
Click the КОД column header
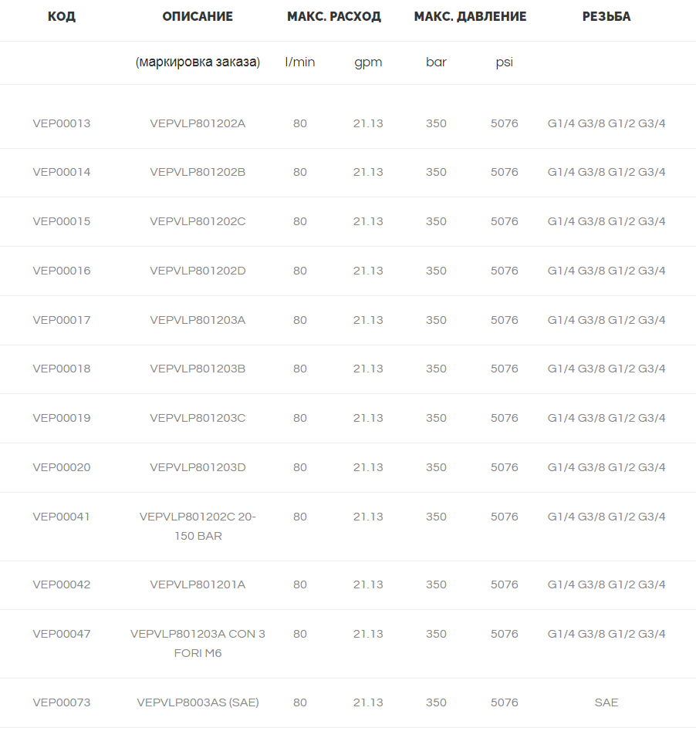pos(62,16)
